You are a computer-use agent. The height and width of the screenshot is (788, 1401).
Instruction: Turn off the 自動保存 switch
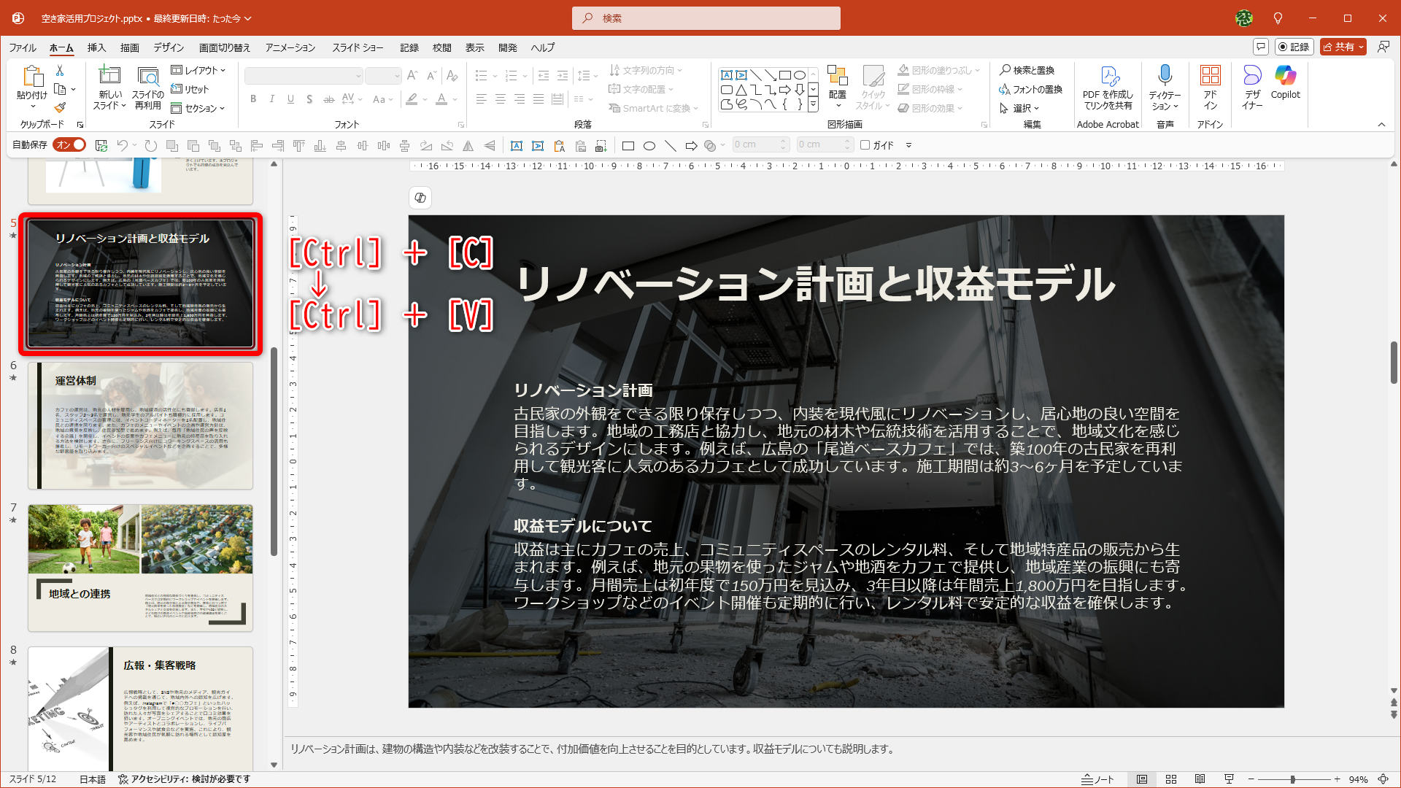pos(69,144)
